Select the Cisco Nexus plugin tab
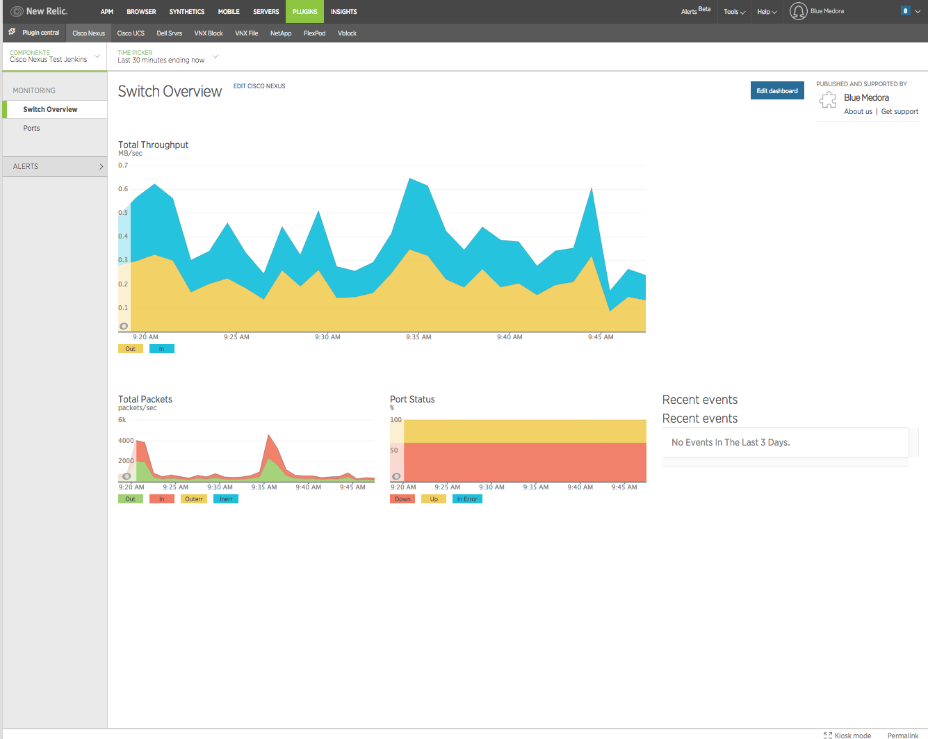This screenshot has height=739, width=928. [88, 33]
